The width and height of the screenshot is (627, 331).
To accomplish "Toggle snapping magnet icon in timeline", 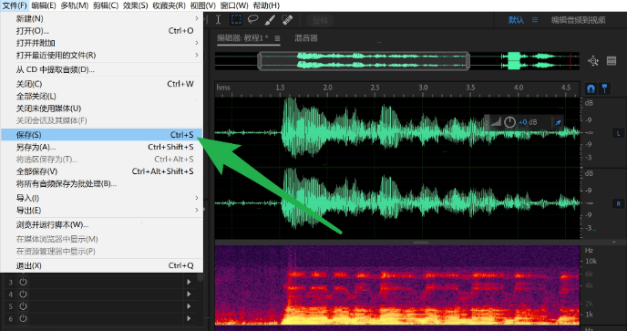I will pos(591,88).
